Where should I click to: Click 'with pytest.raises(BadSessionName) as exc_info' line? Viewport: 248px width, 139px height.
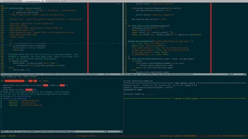160,63
